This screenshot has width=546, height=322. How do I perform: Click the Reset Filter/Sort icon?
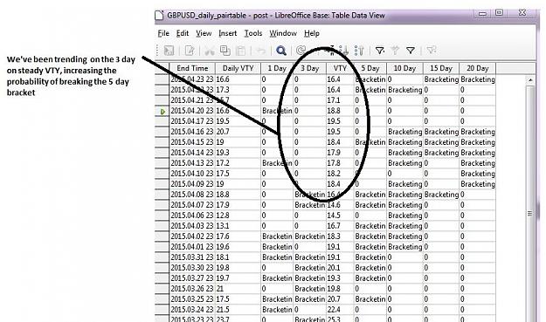click(431, 51)
